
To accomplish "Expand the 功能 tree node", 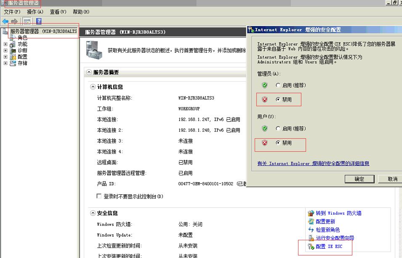I will [5, 44].
